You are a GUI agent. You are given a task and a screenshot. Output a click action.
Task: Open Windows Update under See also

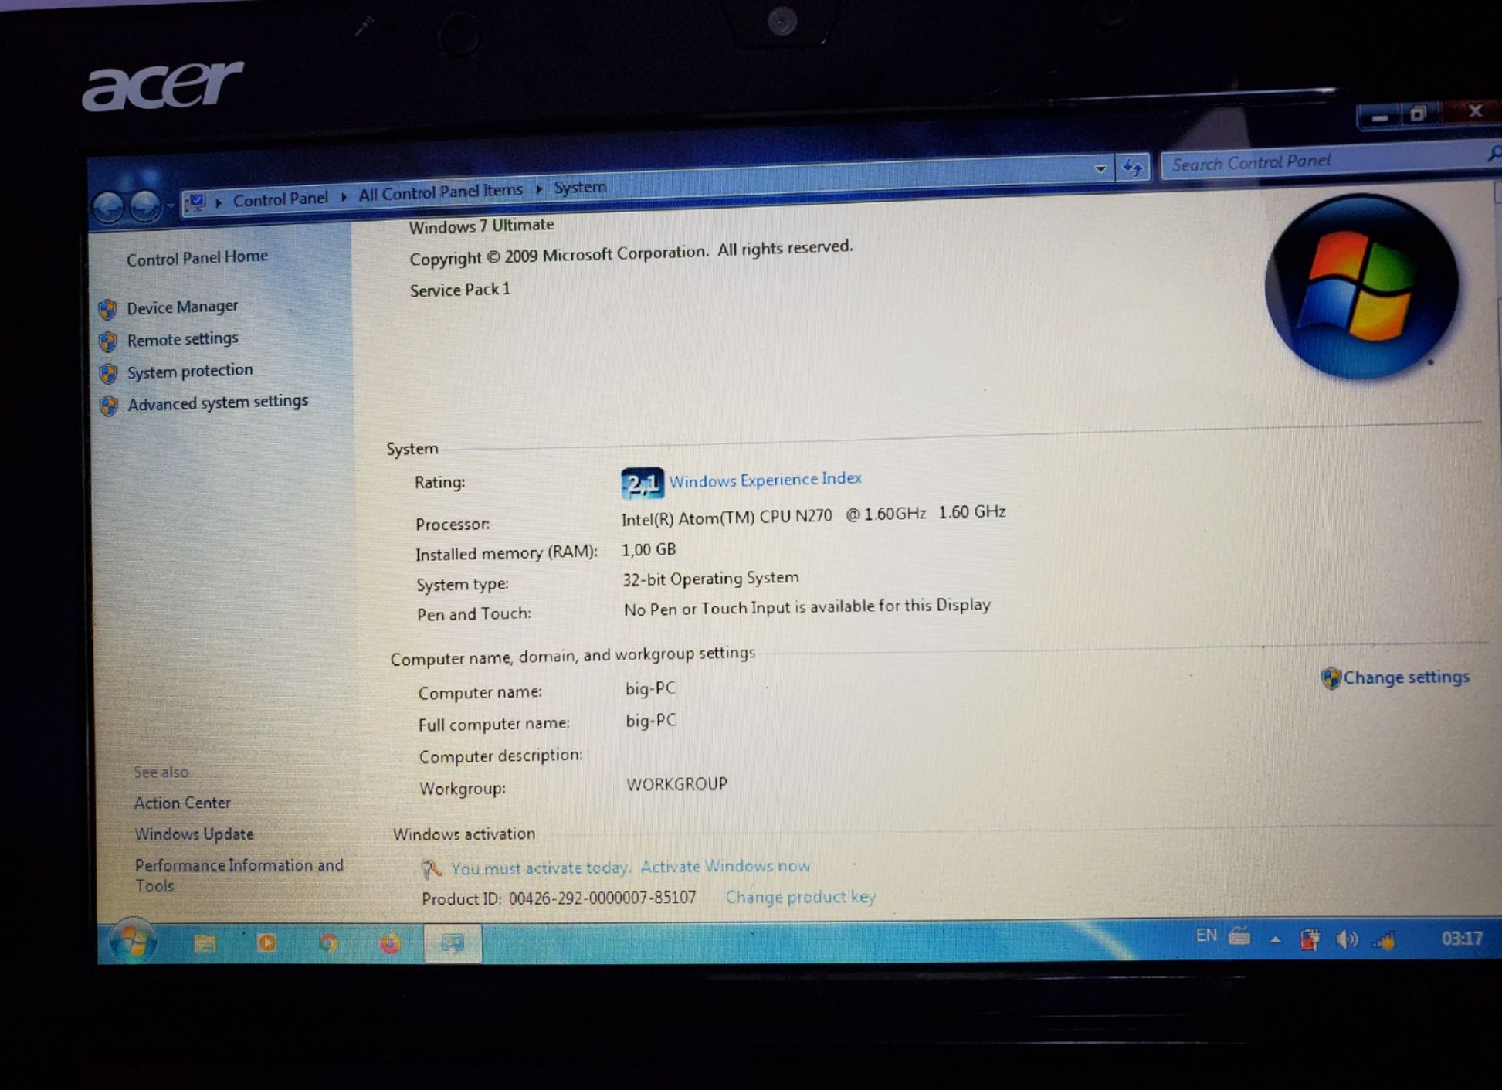coord(194,834)
